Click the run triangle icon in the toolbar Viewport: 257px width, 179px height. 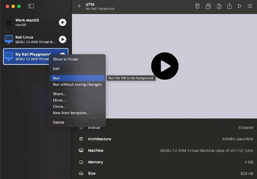(240, 6)
